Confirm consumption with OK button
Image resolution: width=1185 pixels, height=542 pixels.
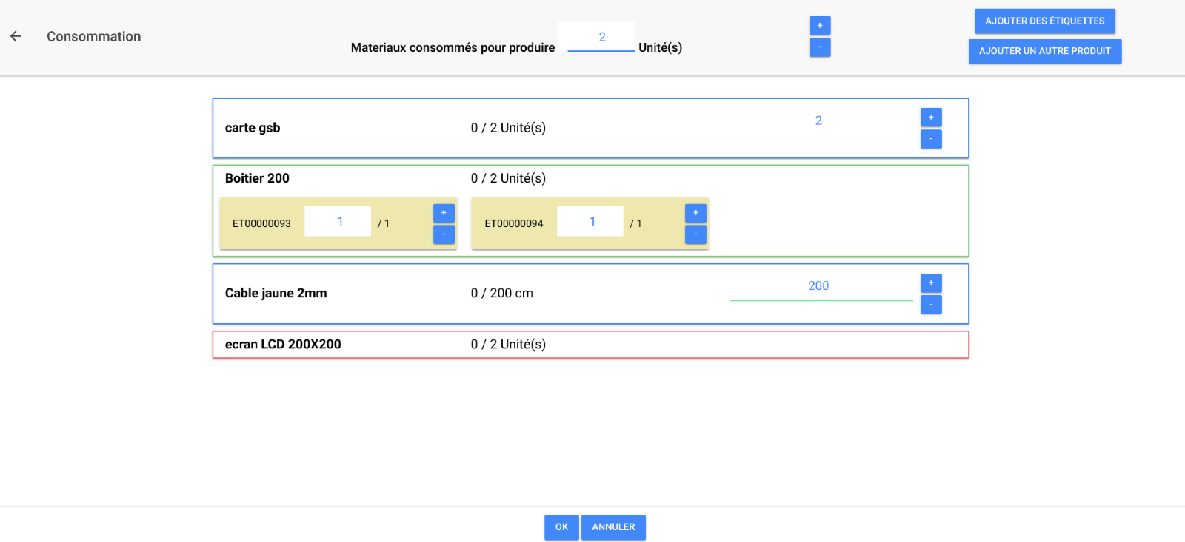(x=561, y=527)
